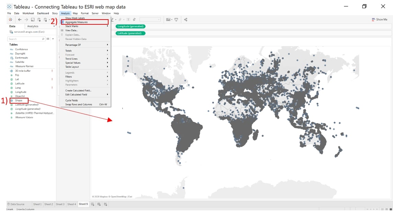Open the Fit dropdown box in toolbar
This screenshot has width=393, height=211.
point(150,20)
